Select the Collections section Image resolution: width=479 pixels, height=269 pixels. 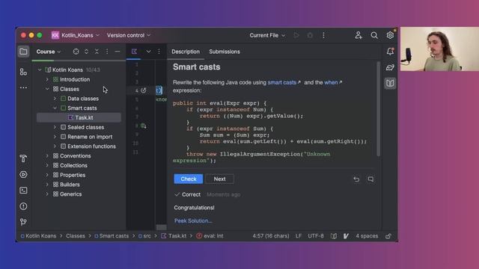(x=73, y=165)
